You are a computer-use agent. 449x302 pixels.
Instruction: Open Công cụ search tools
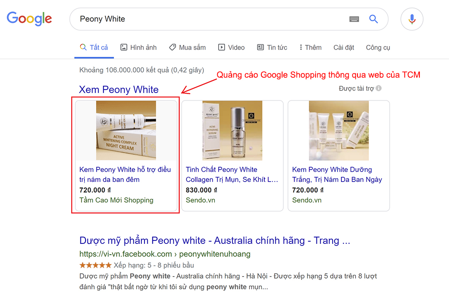tap(378, 48)
